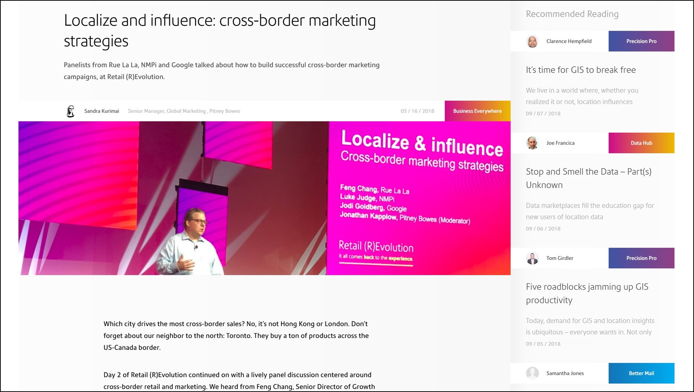The height and width of the screenshot is (392, 694).
Task: Click author name Sandra Kurimai
Action: click(102, 111)
